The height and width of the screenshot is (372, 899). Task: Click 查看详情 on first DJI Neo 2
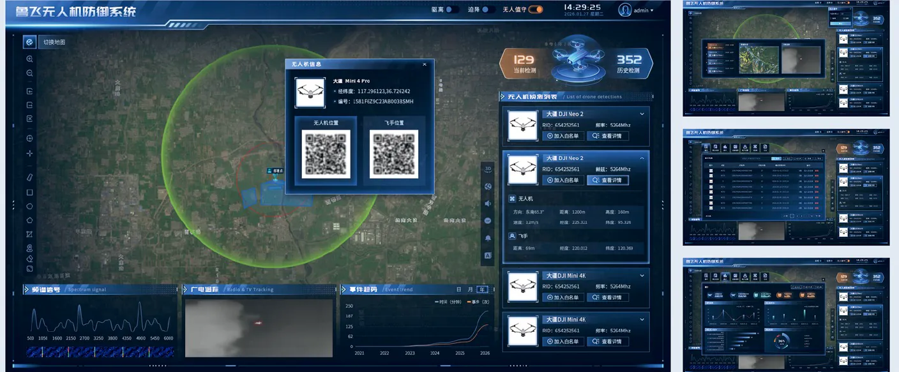click(608, 136)
